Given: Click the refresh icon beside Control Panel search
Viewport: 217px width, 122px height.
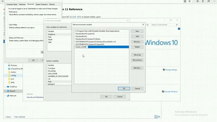Looking at the screenshot, I should [x=148, y=25].
